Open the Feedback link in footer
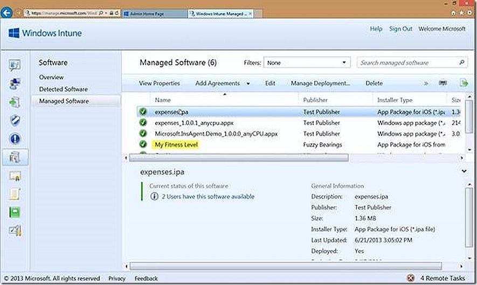 (x=146, y=279)
